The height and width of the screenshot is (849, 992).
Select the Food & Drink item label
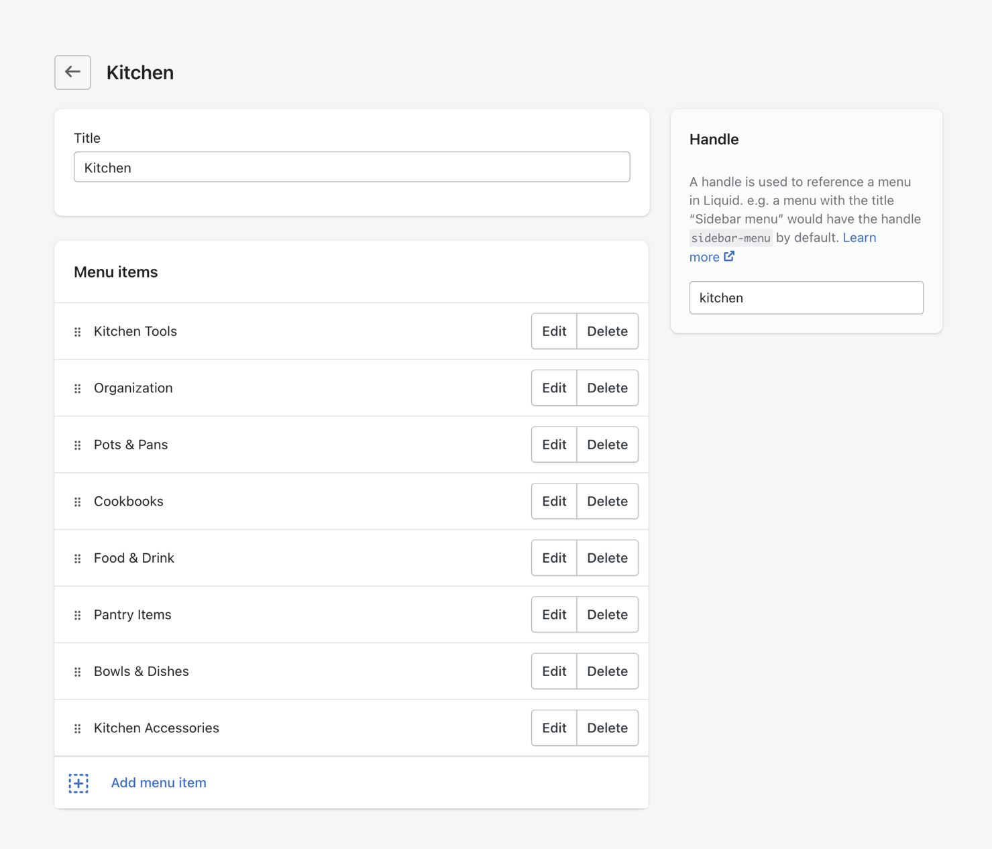coord(134,558)
